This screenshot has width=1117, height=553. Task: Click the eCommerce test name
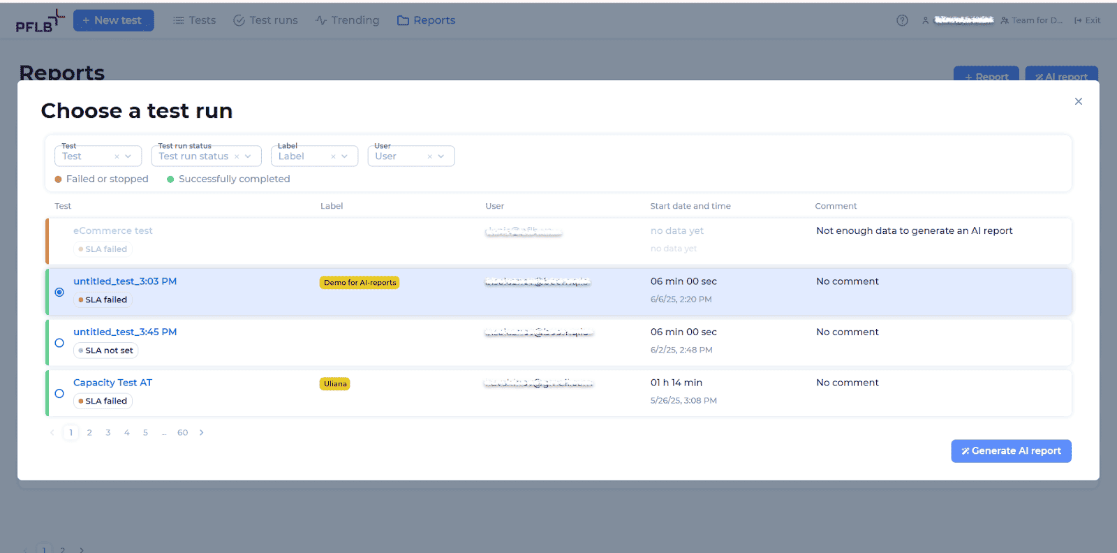point(112,230)
